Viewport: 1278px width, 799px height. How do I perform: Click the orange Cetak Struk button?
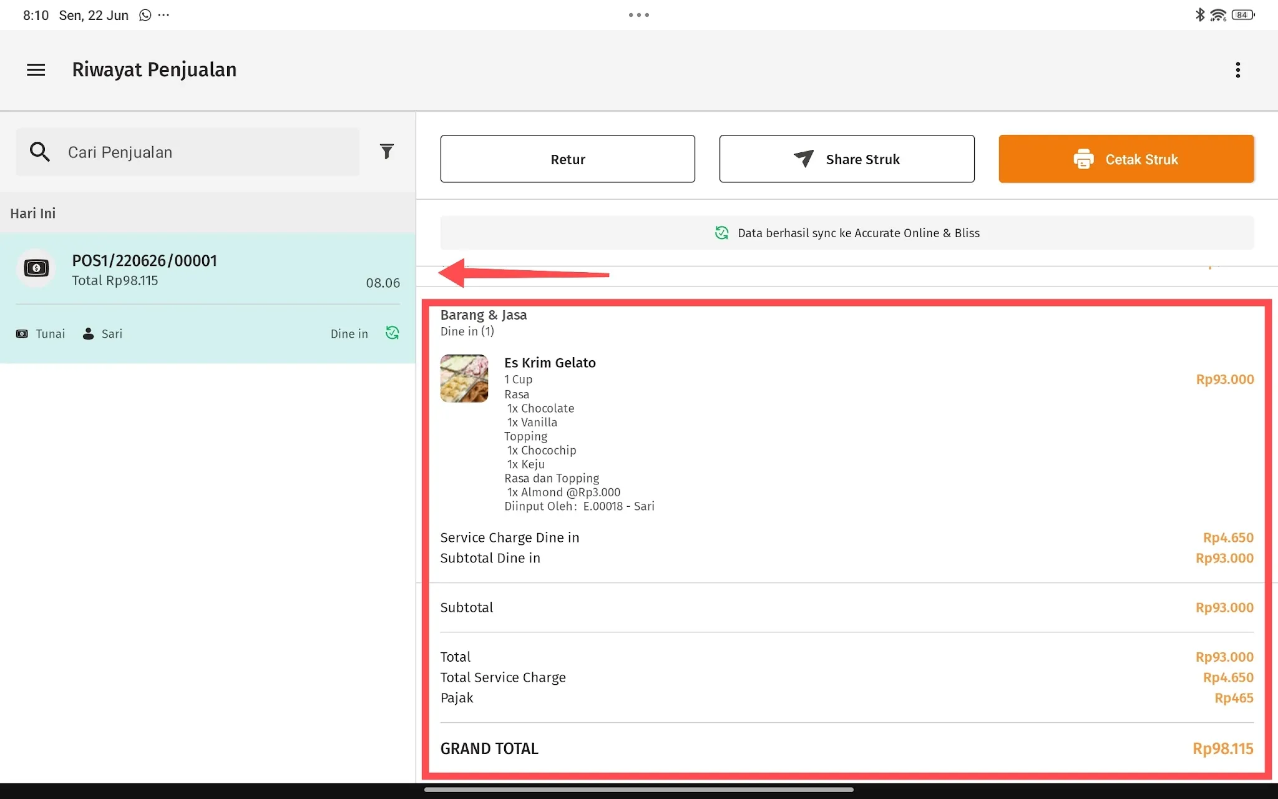1126,159
